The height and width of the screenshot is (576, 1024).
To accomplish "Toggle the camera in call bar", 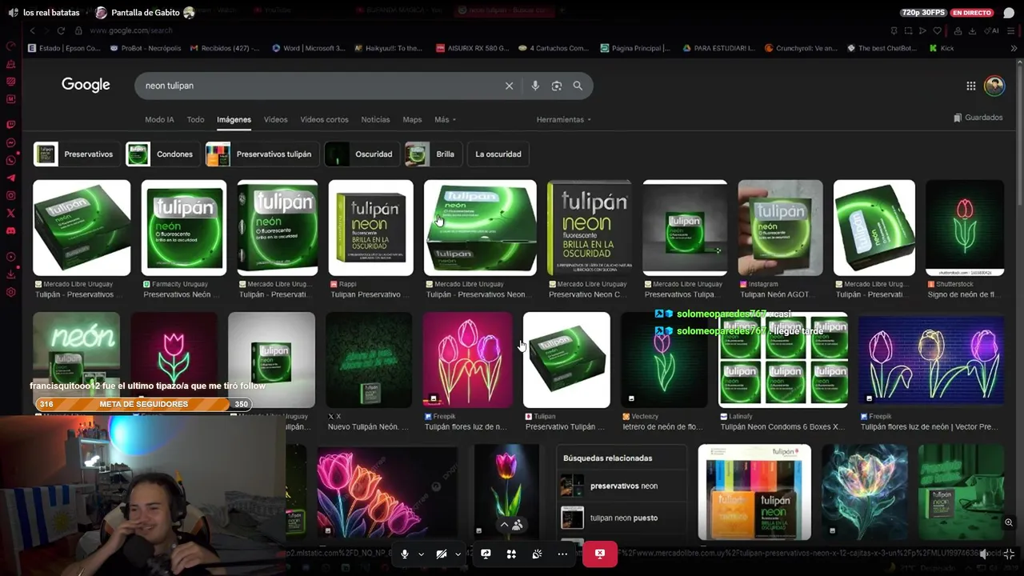I will 442,554.
